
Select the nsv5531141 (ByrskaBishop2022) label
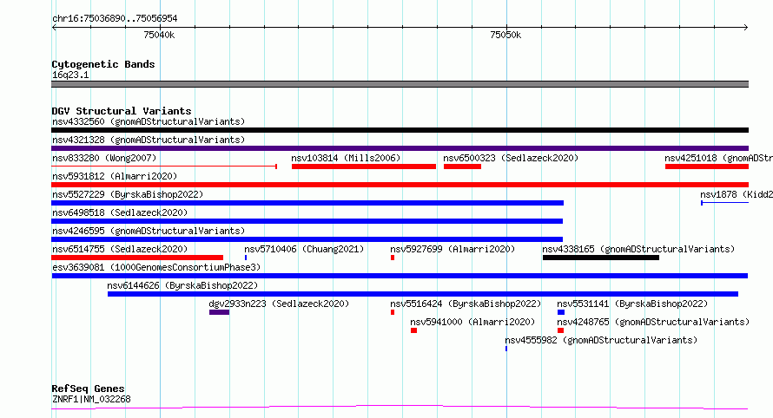click(x=632, y=304)
